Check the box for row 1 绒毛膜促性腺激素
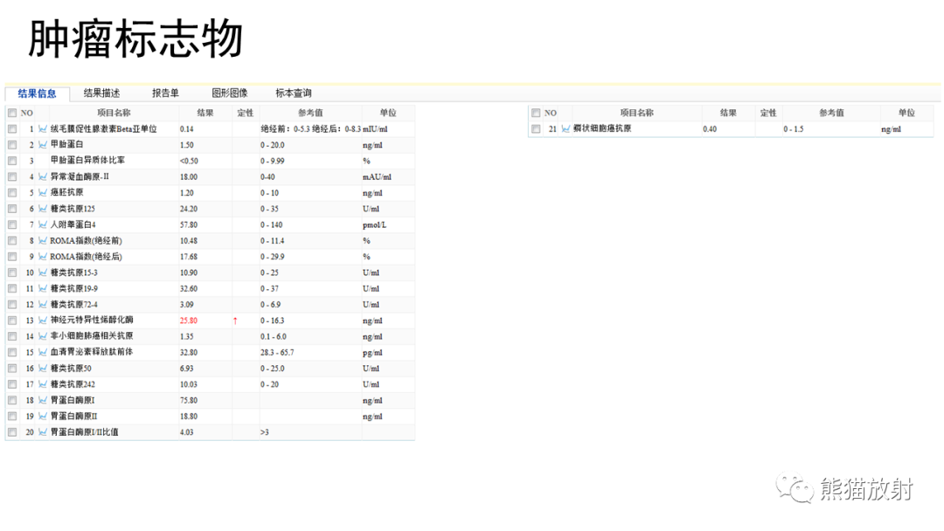 point(12,129)
